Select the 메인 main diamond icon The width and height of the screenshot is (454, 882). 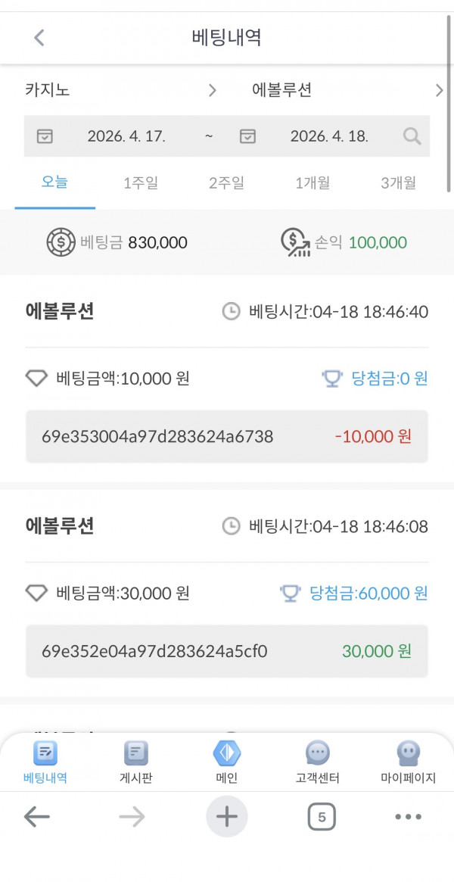227,754
